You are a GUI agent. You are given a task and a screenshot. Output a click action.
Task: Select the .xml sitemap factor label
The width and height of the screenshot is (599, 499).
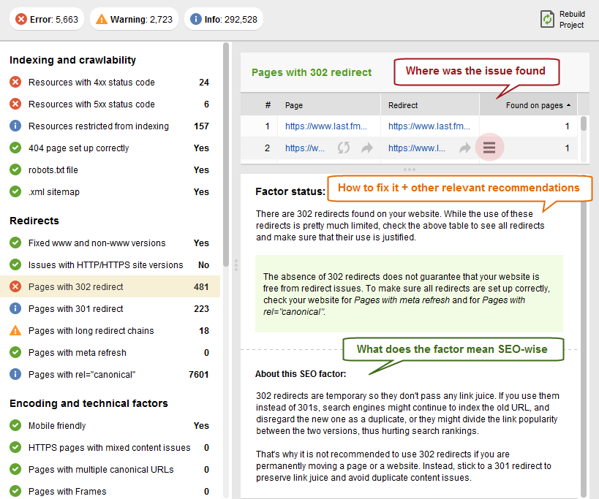54,192
